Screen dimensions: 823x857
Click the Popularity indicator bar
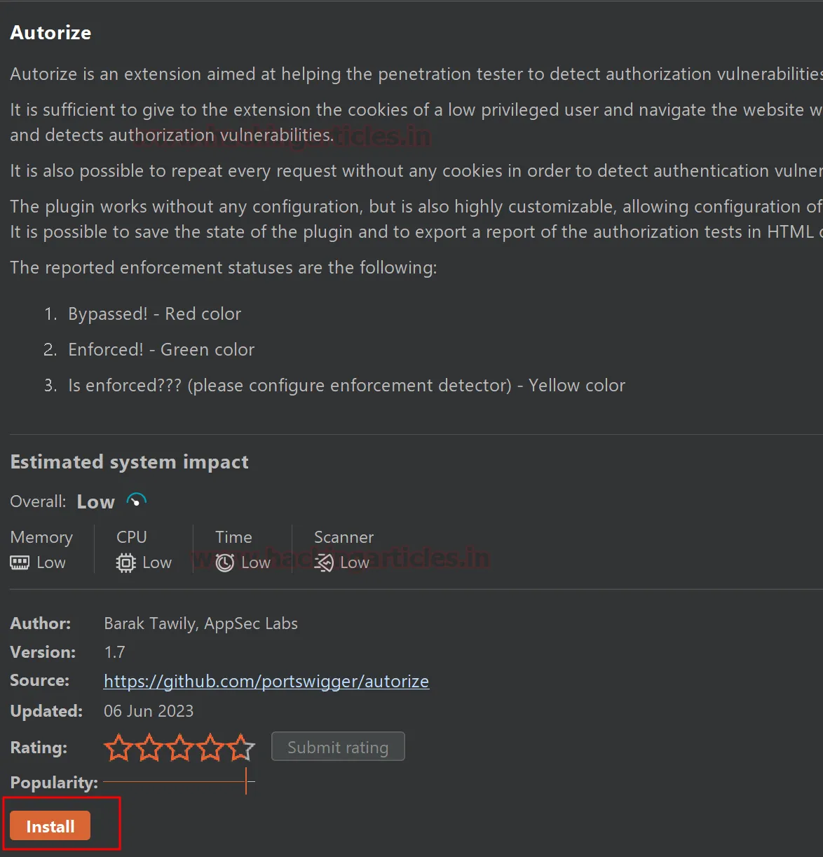pos(179,781)
